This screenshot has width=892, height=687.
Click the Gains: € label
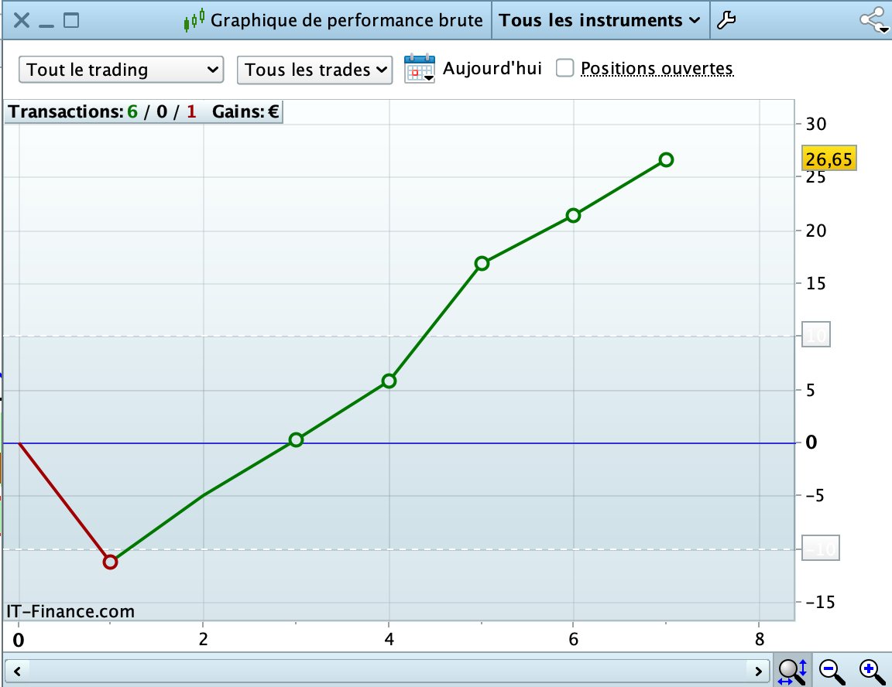pyautogui.click(x=245, y=112)
